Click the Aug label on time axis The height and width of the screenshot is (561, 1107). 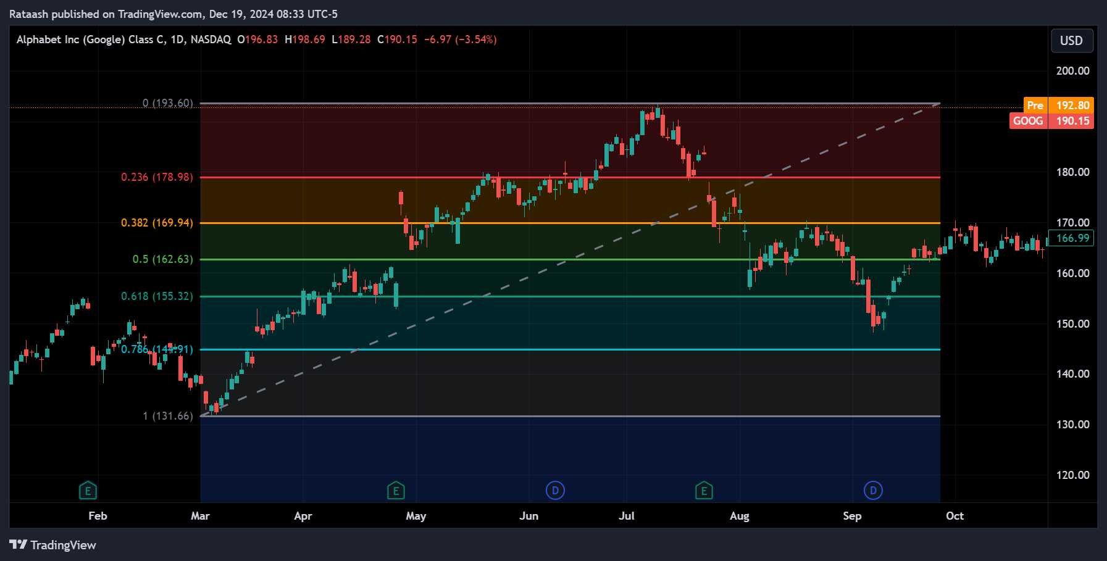click(x=739, y=516)
